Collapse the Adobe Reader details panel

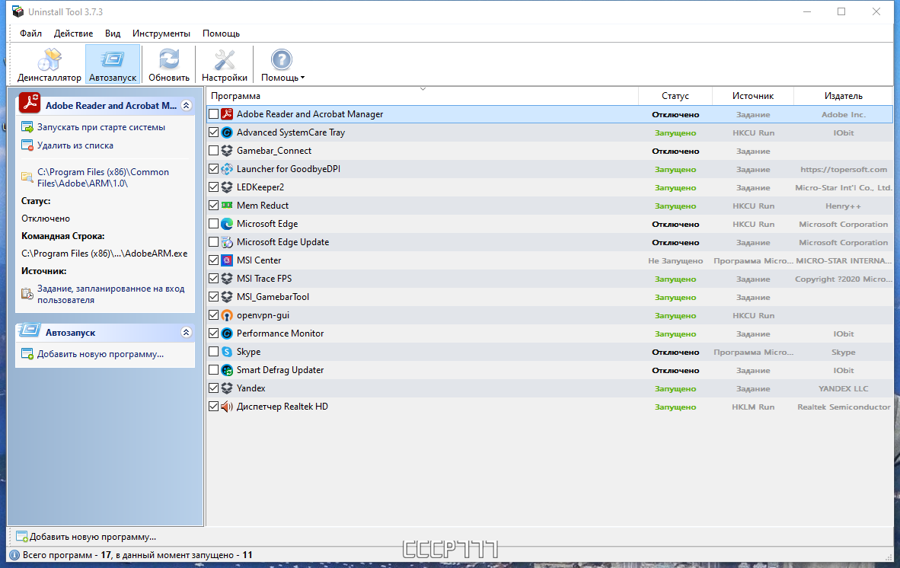(x=186, y=106)
